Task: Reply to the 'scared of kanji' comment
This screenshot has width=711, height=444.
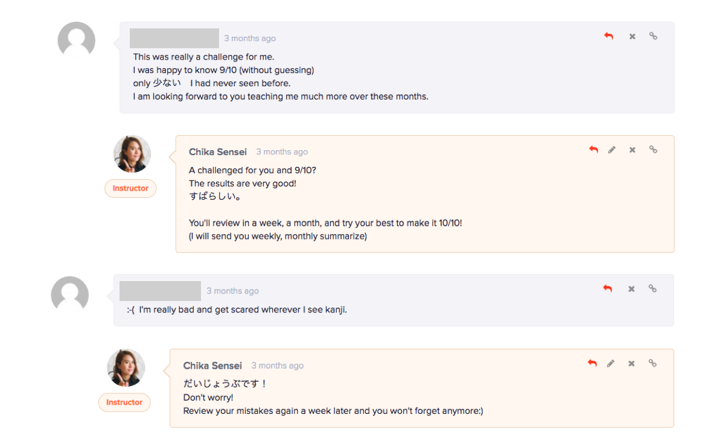Action: click(608, 288)
